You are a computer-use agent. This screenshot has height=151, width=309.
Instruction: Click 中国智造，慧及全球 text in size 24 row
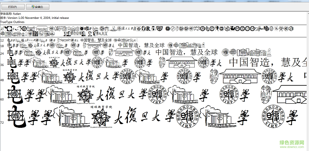[x=187, y=52]
